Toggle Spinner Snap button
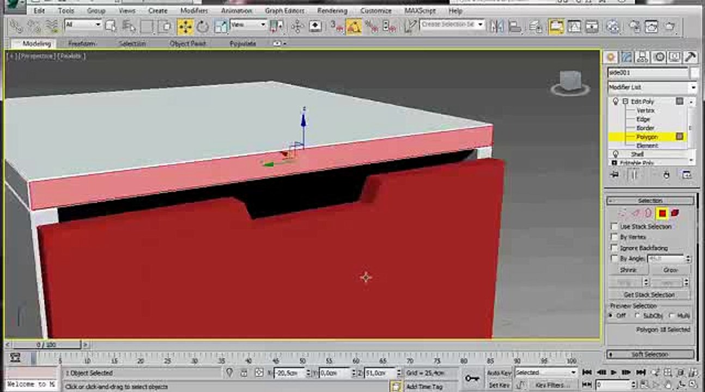 pos(390,26)
